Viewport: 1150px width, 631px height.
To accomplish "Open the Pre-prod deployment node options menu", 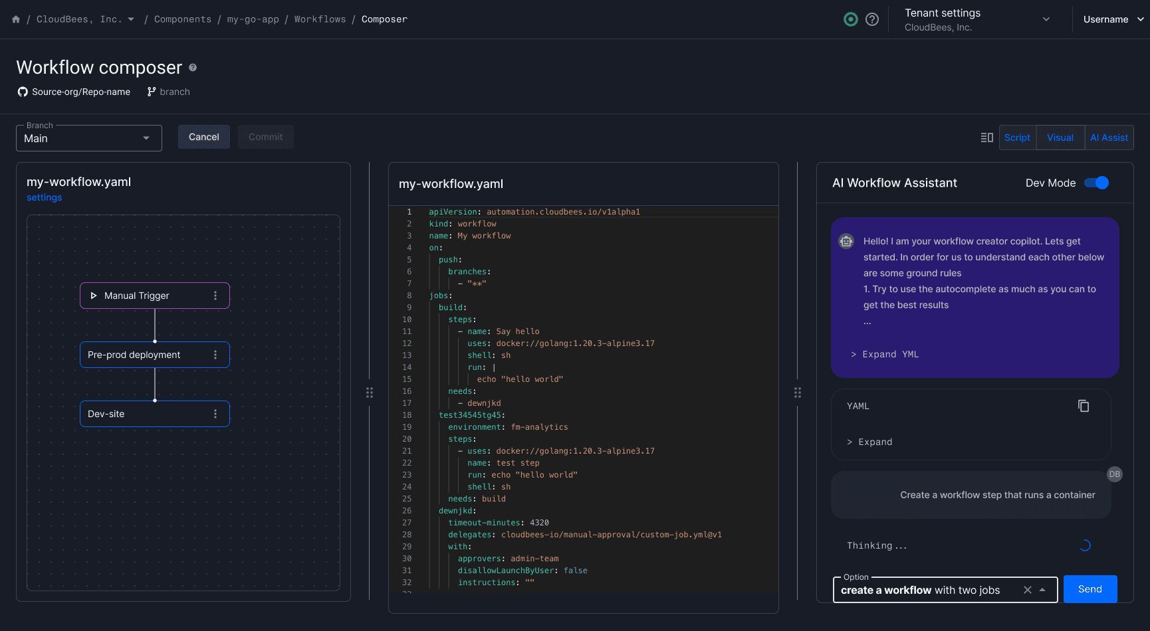I will (x=215, y=355).
